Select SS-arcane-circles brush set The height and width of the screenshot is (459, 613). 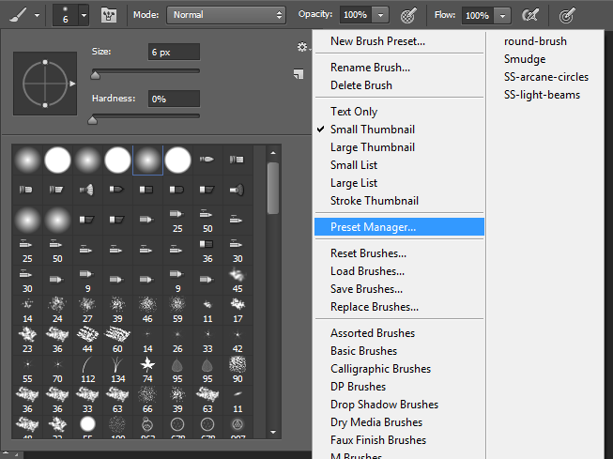pyautogui.click(x=546, y=77)
